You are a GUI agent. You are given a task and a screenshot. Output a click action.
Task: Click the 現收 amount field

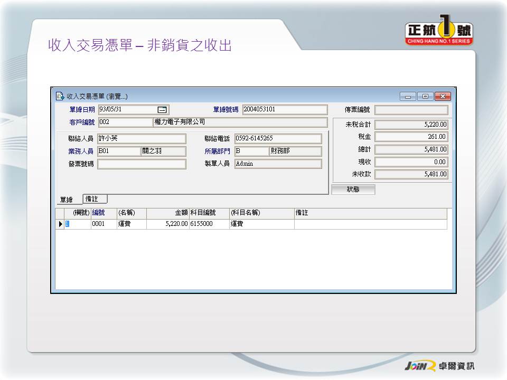pyautogui.click(x=411, y=162)
